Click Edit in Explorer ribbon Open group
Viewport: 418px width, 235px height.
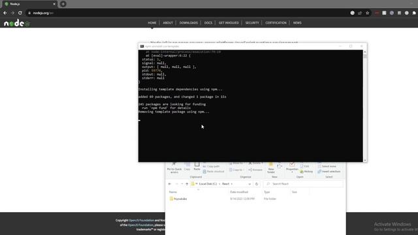[304, 166]
